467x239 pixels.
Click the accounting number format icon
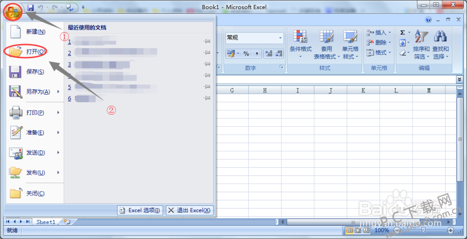[x=231, y=54]
